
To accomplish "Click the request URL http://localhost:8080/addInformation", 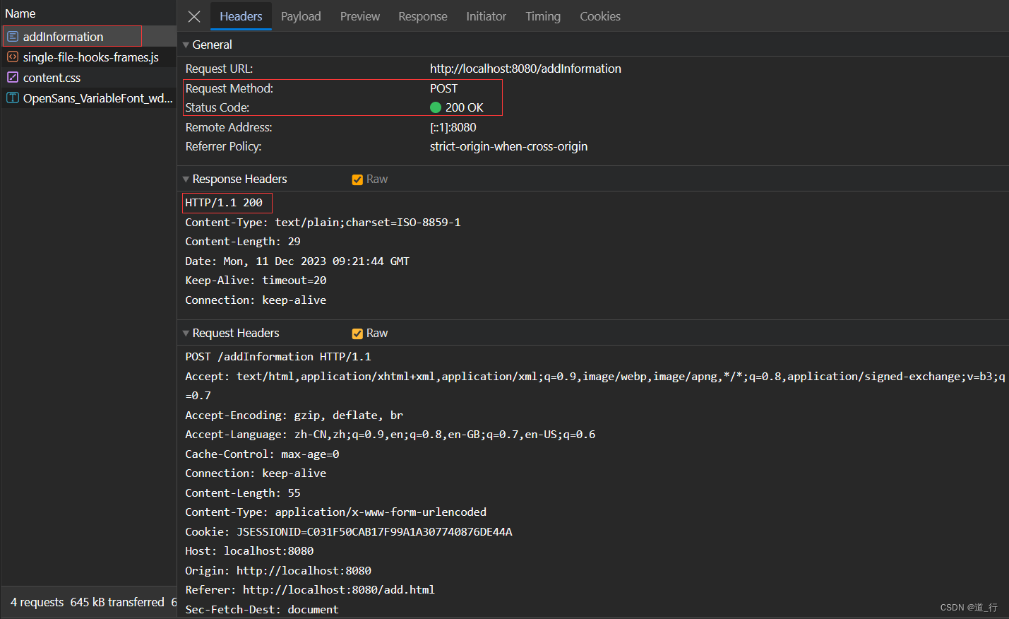I will pyautogui.click(x=525, y=69).
